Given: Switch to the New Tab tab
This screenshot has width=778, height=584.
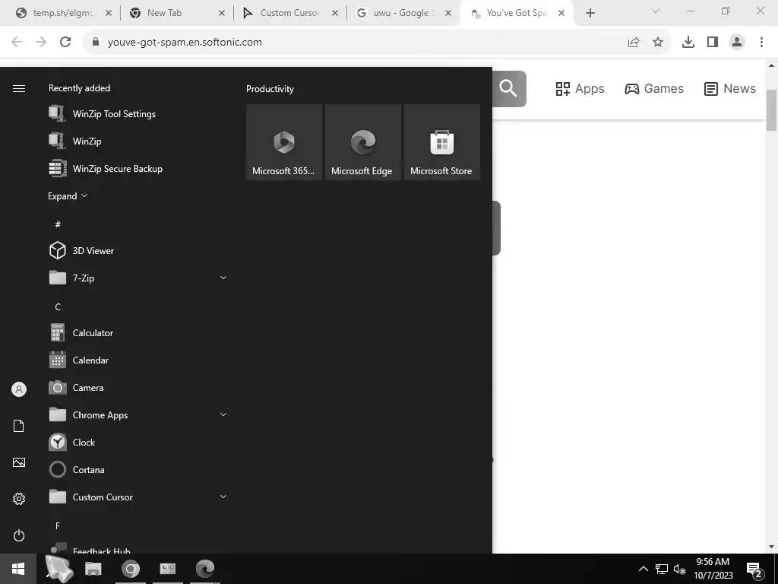Looking at the screenshot, I should 177,13.
